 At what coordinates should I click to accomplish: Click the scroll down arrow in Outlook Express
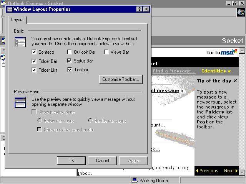(242, 172)
